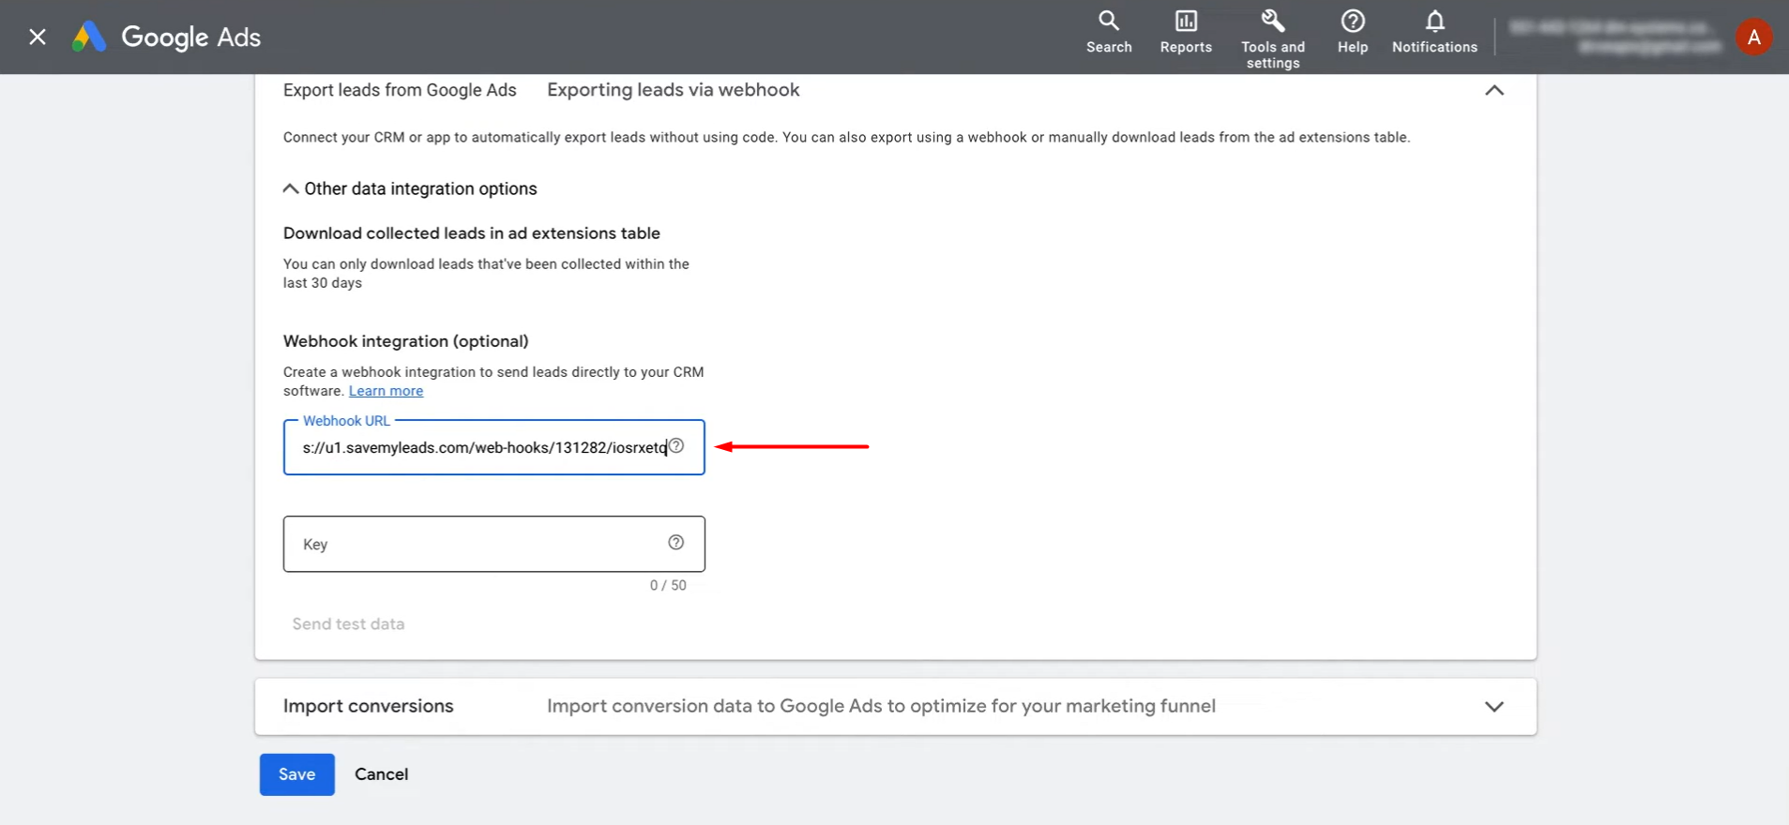Click the account avatar letter A
Image resolution: width=1789 pixels, height=825 pixels.
tap(1753, 37)
